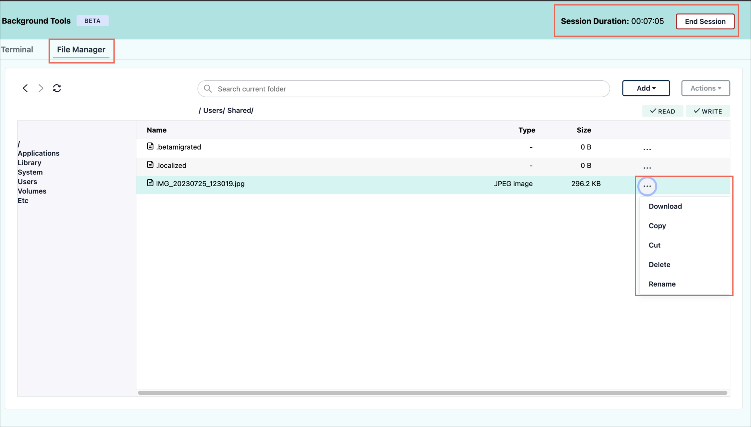Screen dimensions: 751x427
Task: Click the back navigation arrow
Action: pyautogui.click(x=25, y=88)
